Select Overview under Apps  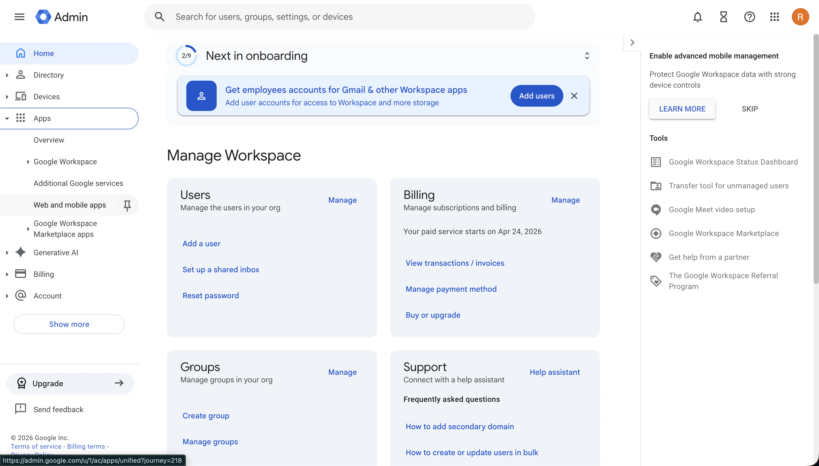[49, 140]
